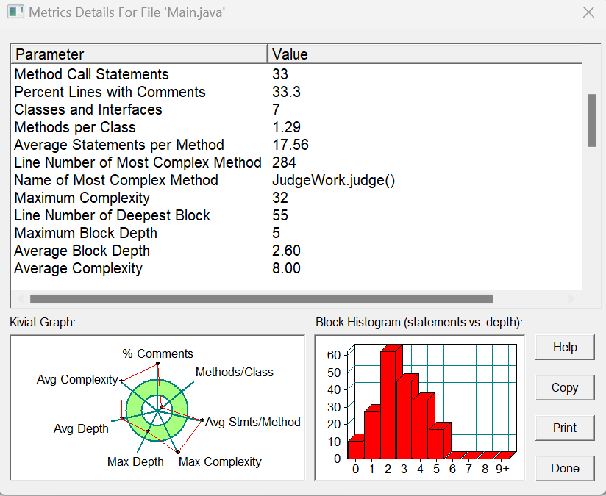Click the depth 3 bar in the block histogram
This screenshot has height=496, width=606.
click(404, 419)
